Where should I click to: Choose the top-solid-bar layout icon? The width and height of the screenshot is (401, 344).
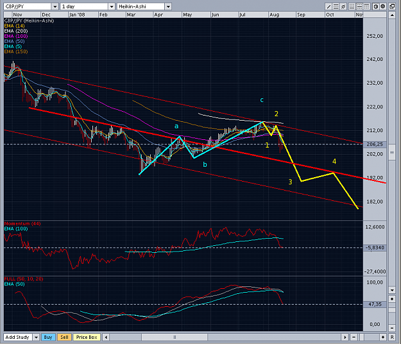366,6
